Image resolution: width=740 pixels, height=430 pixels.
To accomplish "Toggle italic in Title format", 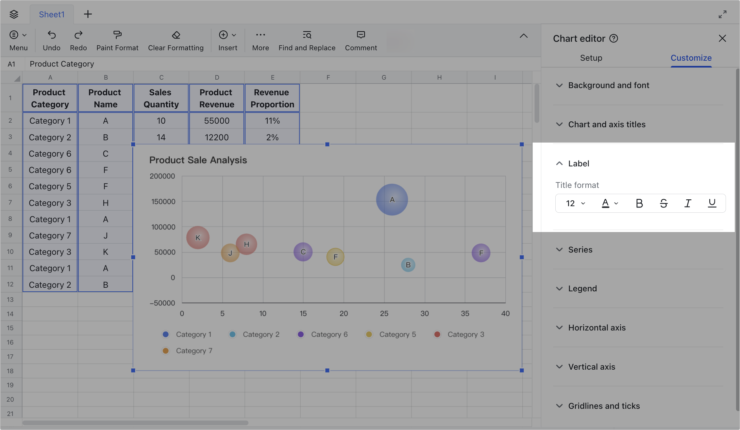I will click(688, 203).
